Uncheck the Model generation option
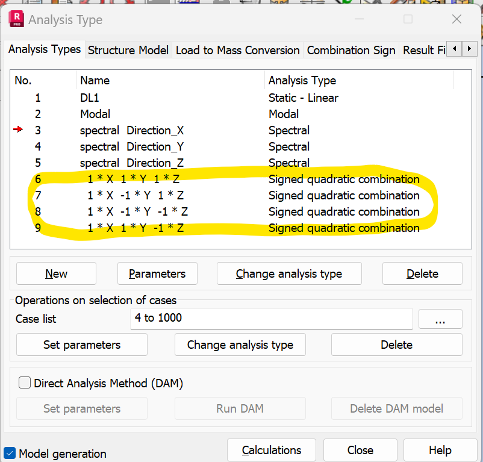This screenshot has height=462, width=483. (x=10, y=454)
